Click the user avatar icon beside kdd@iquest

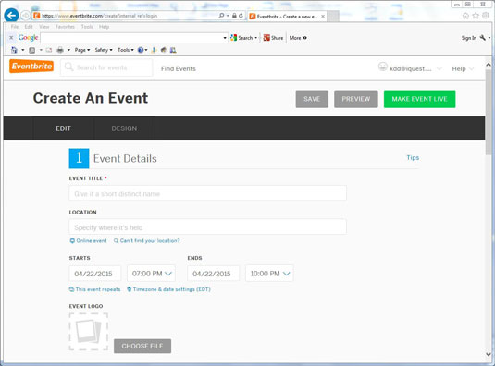pos(383,67)
